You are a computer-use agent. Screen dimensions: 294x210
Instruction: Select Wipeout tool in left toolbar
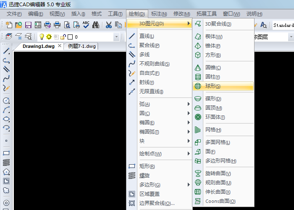pyautogui.click(x=6, y=181)
